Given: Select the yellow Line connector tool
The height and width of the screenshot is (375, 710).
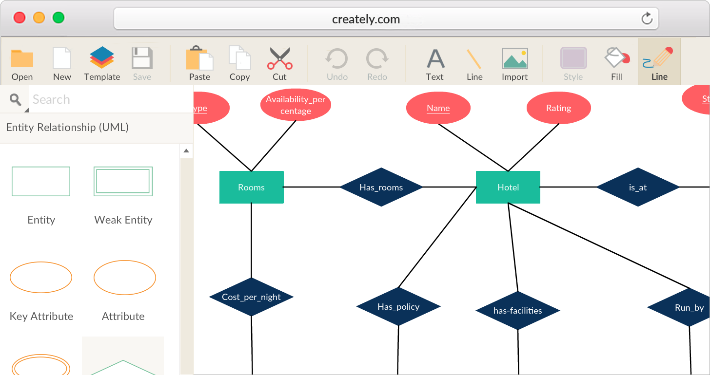Looking at the screenshot, I should [x=474, y=59].
